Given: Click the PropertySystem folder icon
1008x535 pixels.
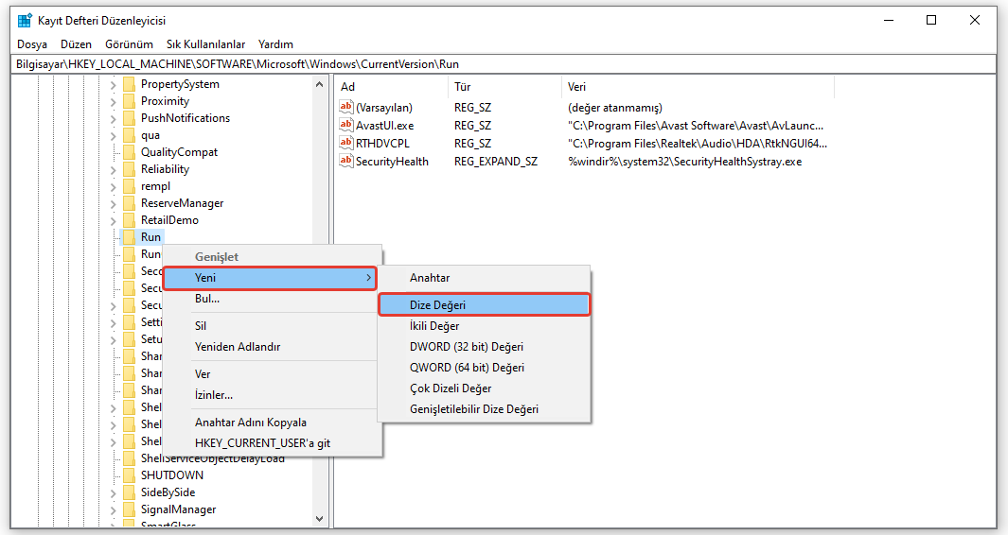Looking at the screenshot, I should [x=129, y=84].
